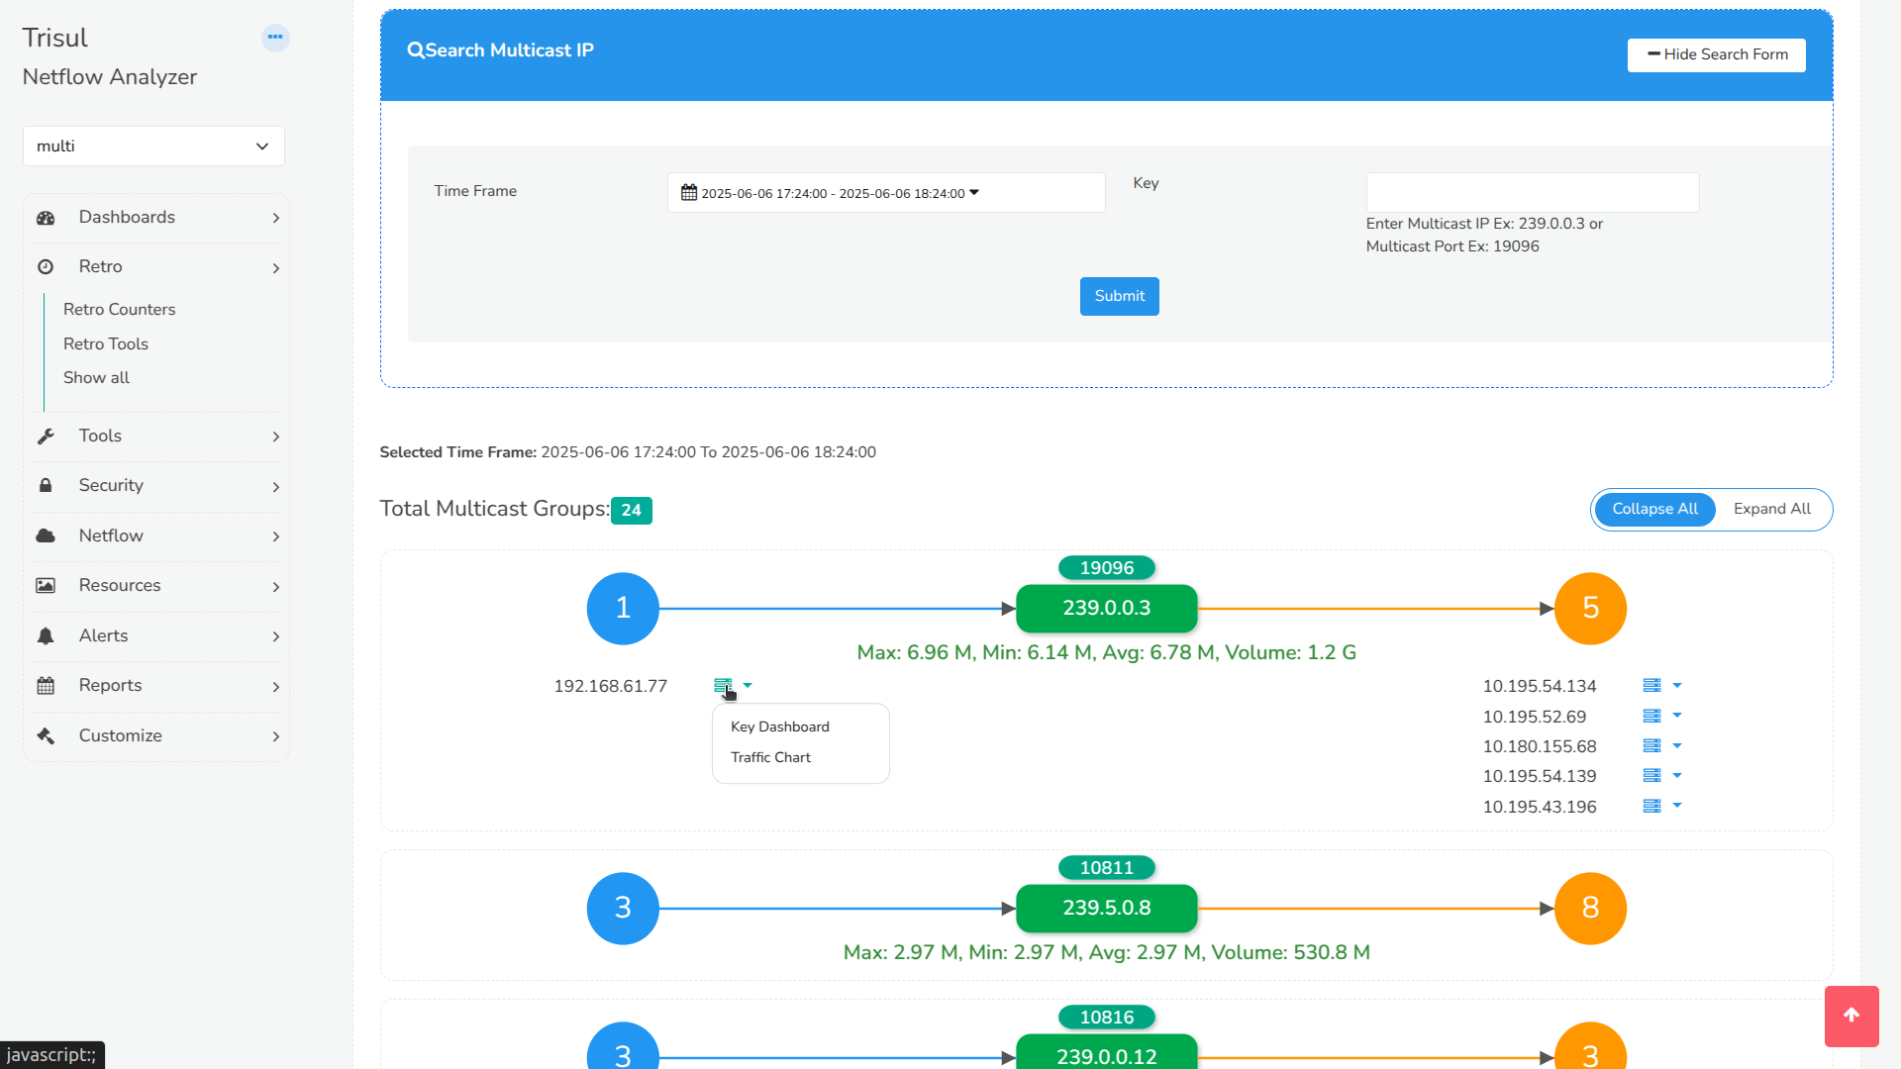1901x1069 pixels.
Task: Click the server icon next to 10.195.54.134
Action: 1651,685
